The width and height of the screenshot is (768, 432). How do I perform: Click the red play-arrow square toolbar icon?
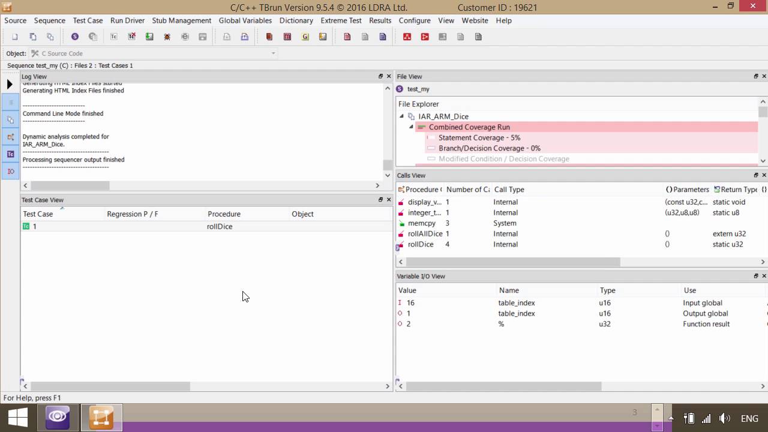point(425,37)
